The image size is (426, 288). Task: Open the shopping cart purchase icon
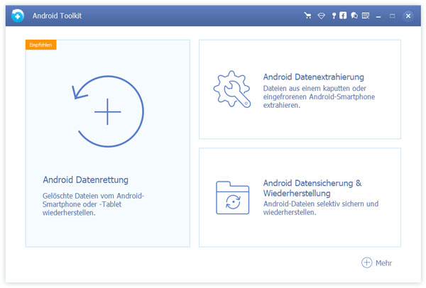point(307,16)
